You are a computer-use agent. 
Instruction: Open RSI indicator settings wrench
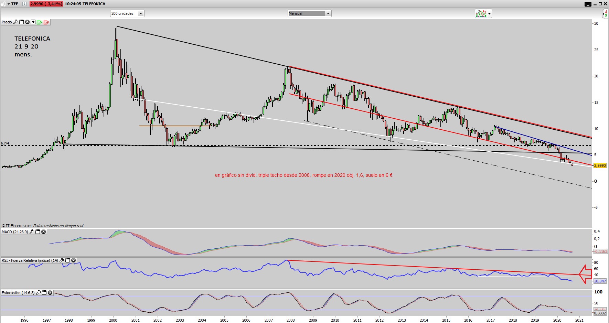62,260
